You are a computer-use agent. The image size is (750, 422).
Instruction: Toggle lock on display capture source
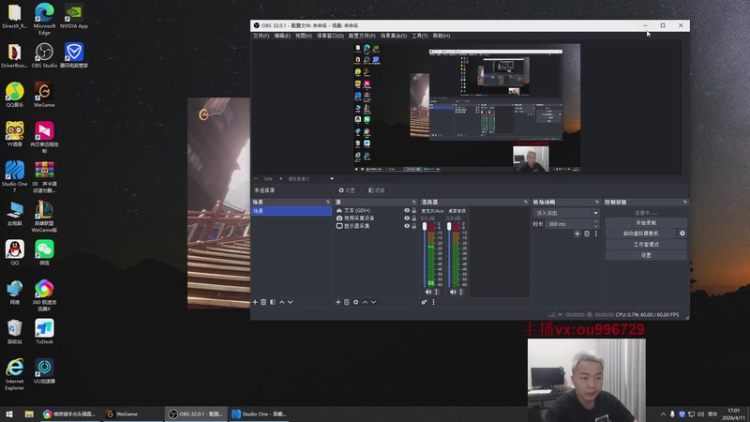pyautogui.click(x=414, y=226)
